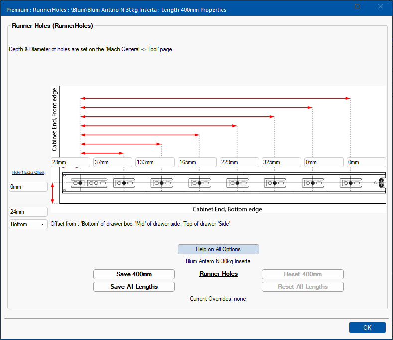Select the 133mm hole position field
The width and height of the screenshot is (393, 340).
(x=155, y=162)
